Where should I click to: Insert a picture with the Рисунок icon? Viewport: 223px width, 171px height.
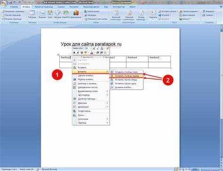(x=42, y=15)
